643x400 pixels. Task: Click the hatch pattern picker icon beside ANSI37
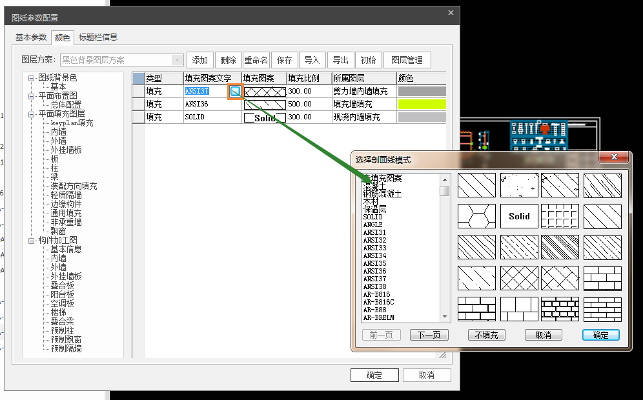pyautogui.click(x=236, y=92)
